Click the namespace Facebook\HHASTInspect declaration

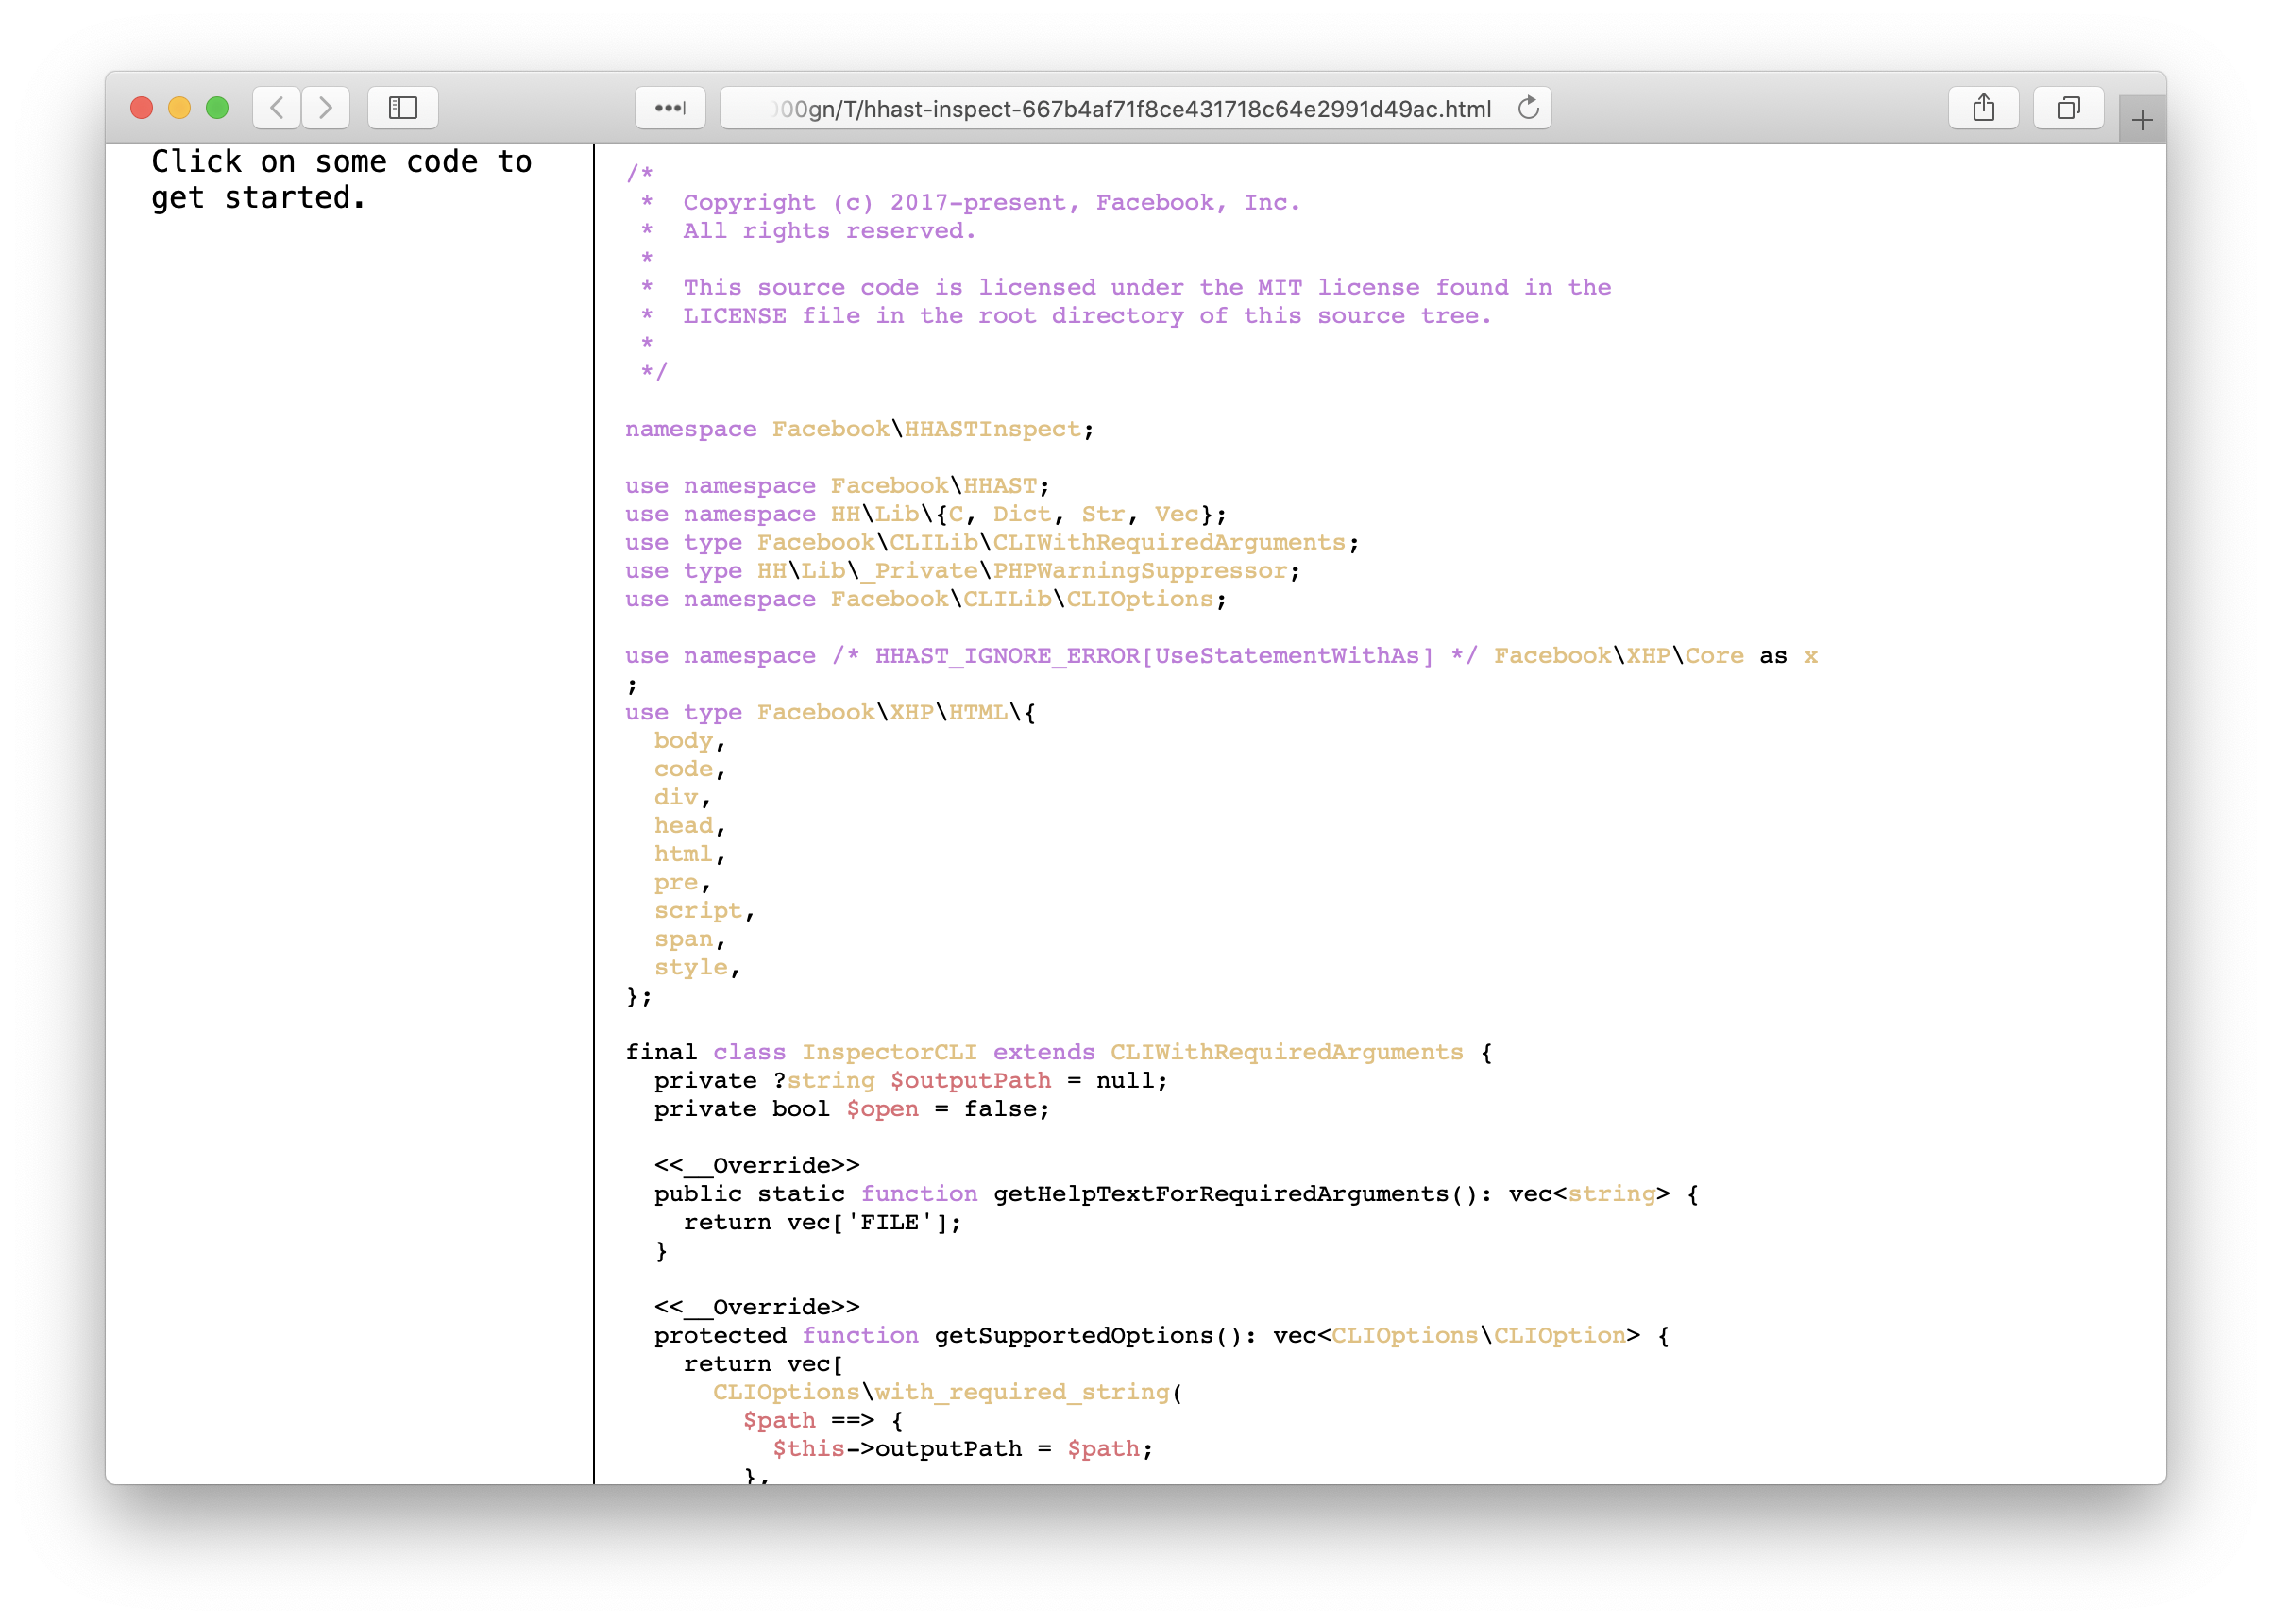(x=859, y=429)
